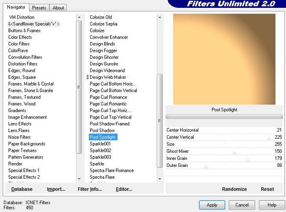Screen dimensions: 286x212
Task: Choose Spectra Flare Romance filter
Action: [x=112, y=170]
